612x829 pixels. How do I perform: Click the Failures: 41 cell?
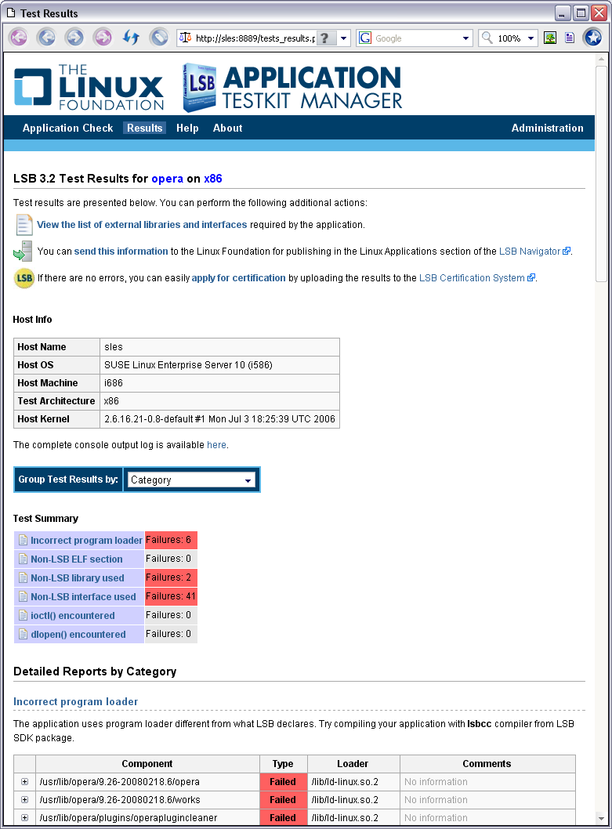(171, 596)
